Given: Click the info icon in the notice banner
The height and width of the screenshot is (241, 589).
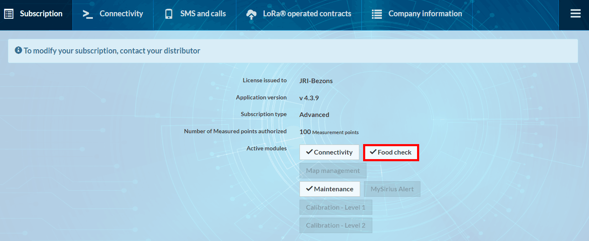Looking at the screenshot, I should pos(18,50).
